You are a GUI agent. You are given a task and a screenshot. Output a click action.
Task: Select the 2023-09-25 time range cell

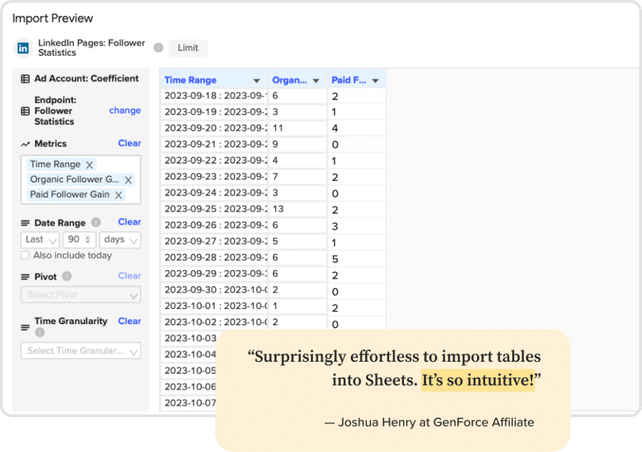coord(214,209)
